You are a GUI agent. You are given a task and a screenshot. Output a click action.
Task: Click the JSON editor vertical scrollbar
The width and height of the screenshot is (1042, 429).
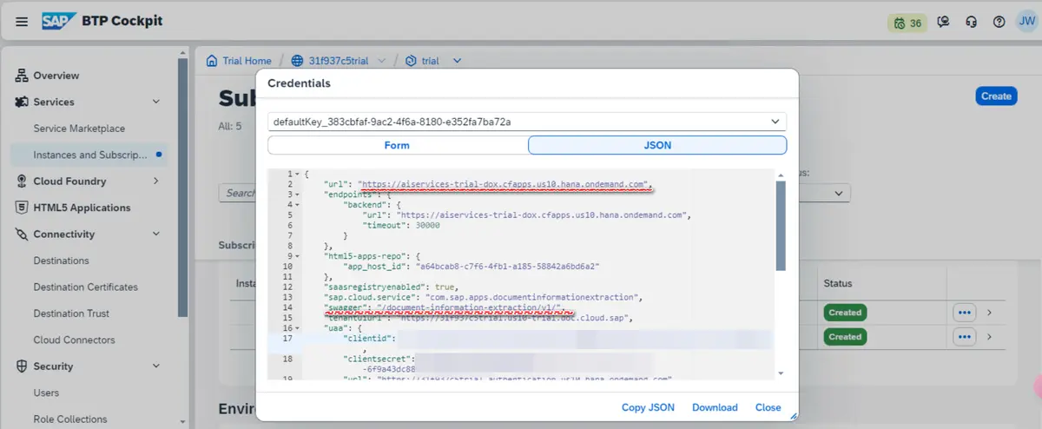[x=781, y=226]
